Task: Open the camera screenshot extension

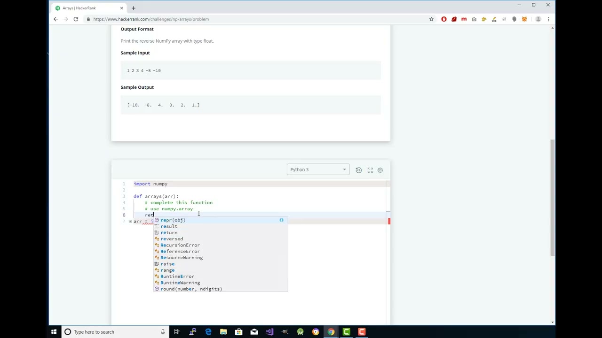Action: pyautogui.click(x=474, y=19)
